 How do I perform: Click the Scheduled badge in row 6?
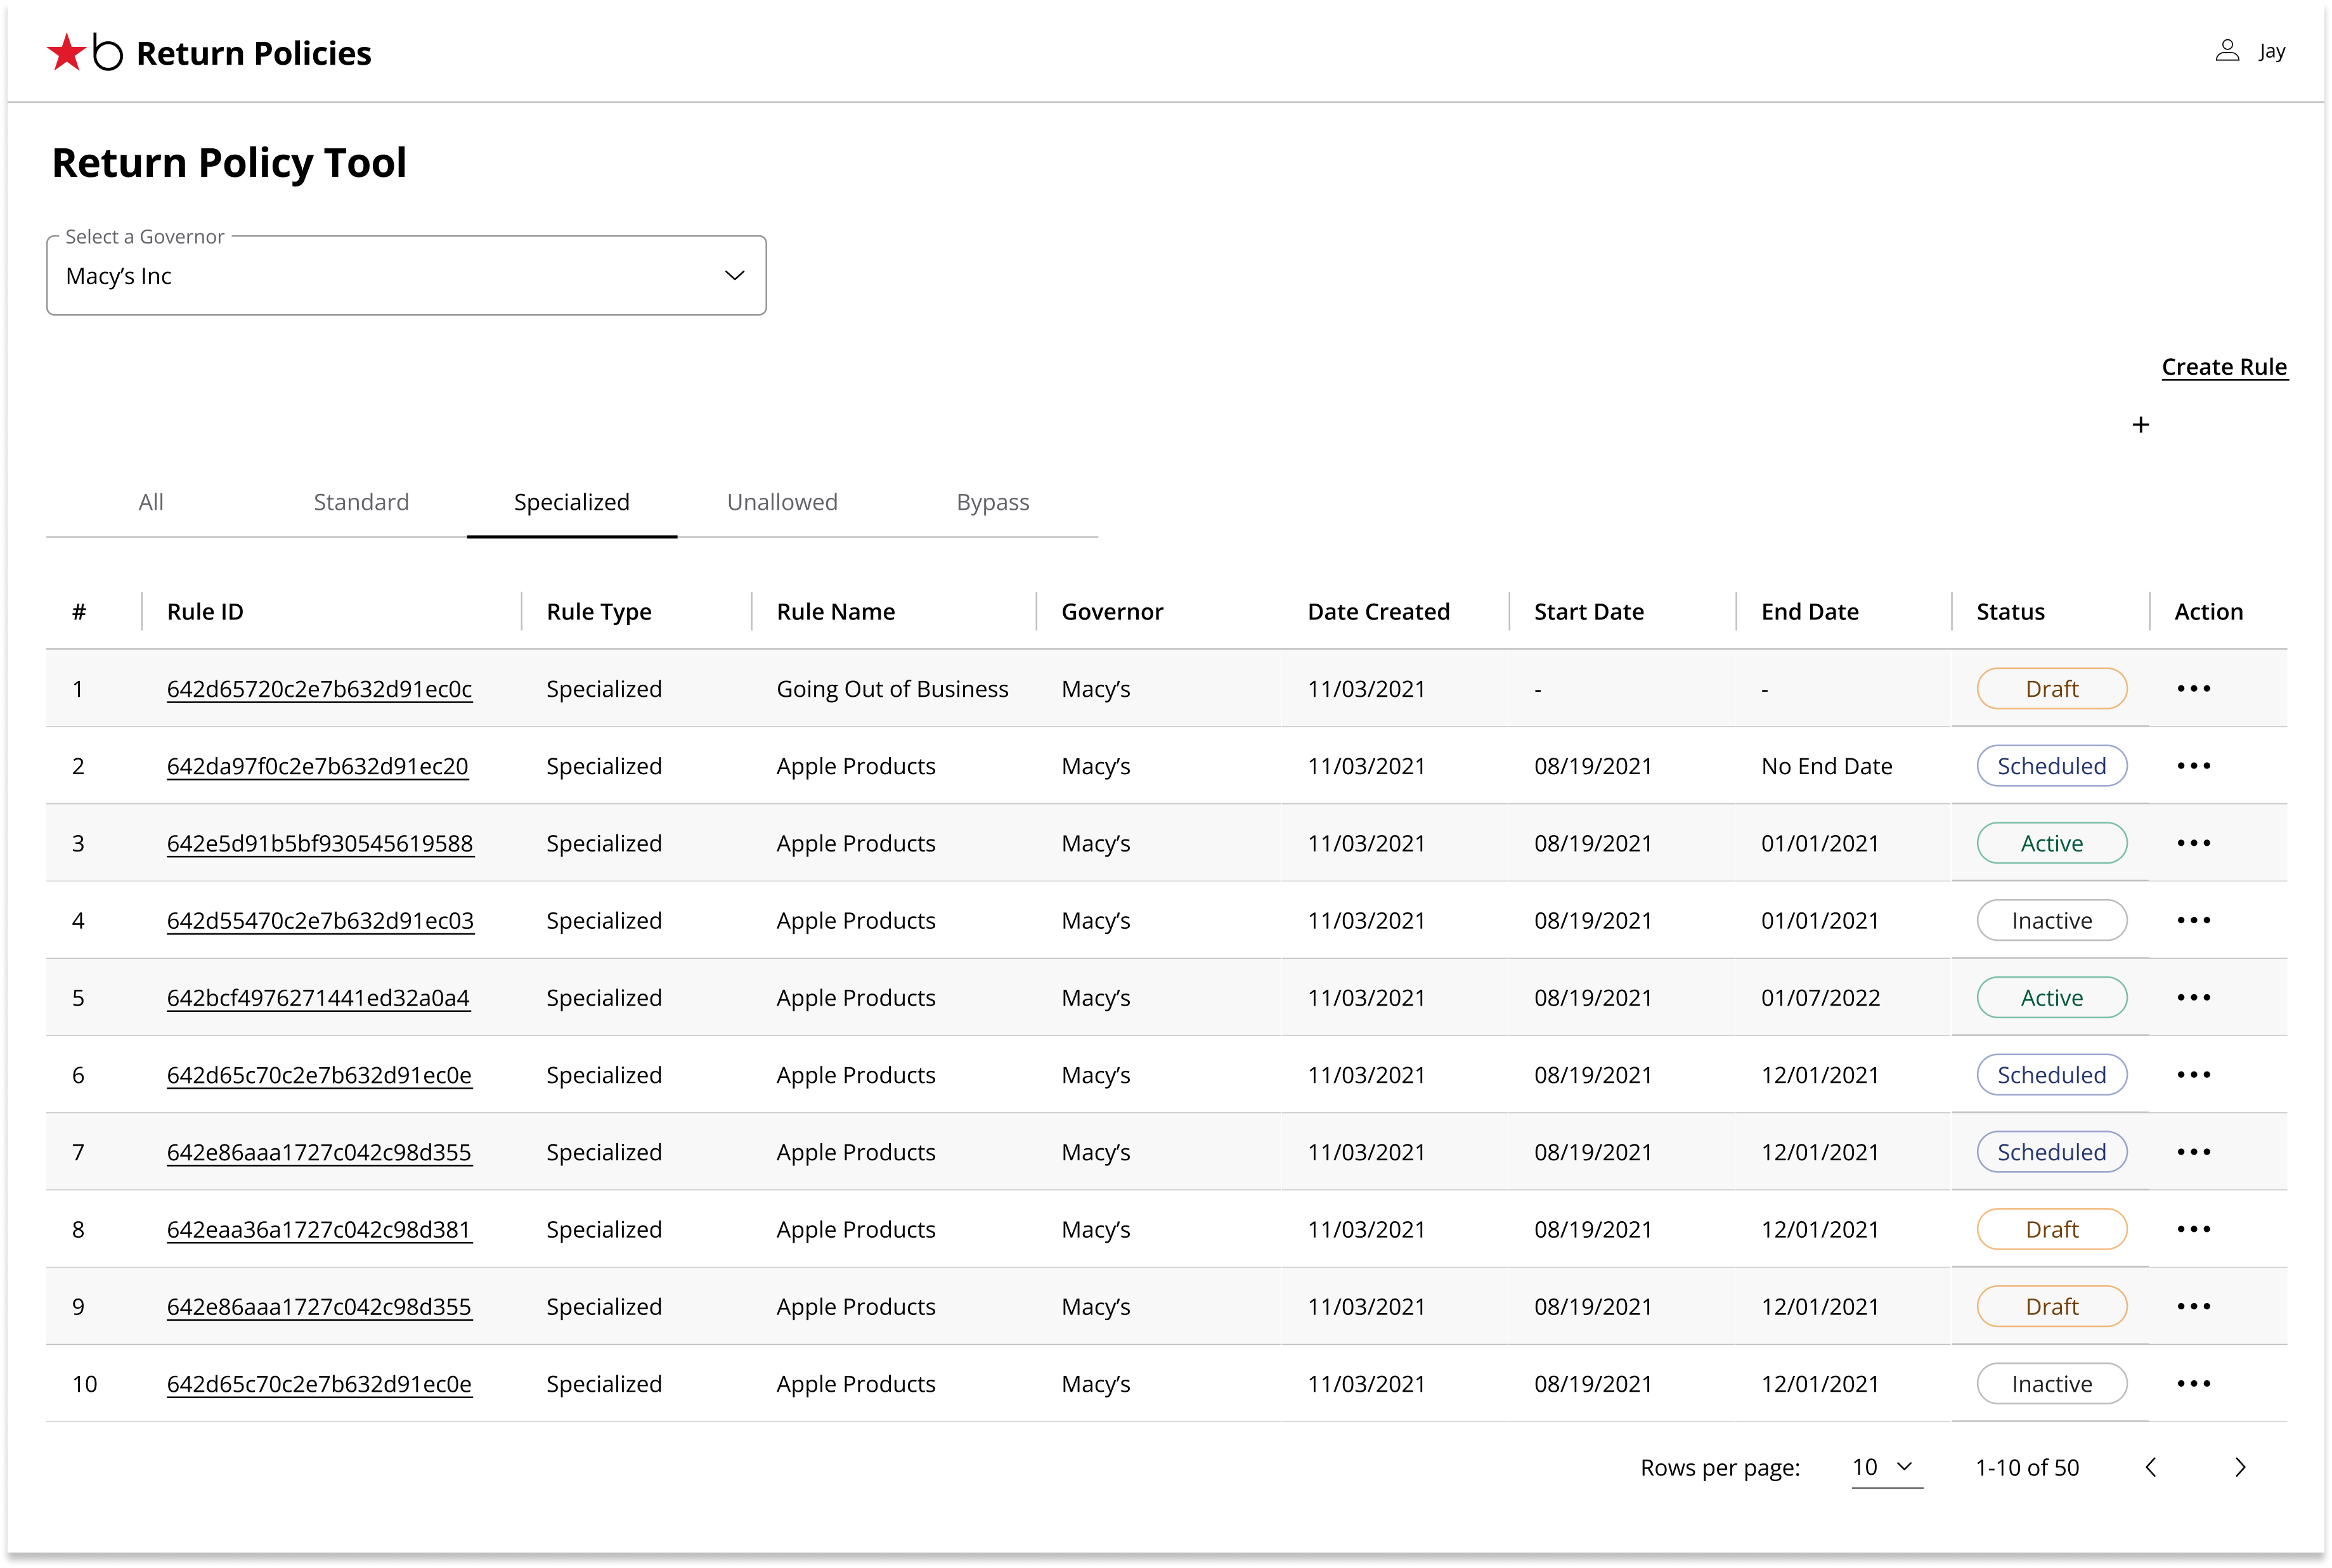click(2051, 1075)
